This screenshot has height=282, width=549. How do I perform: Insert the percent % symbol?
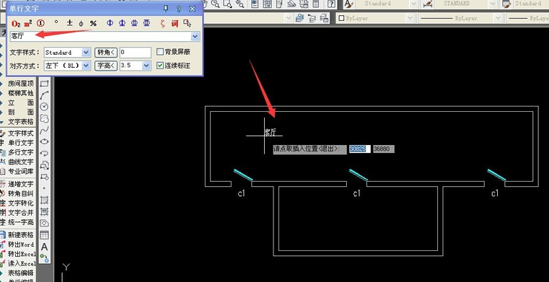pyautogui.click(x=93, y=24)
